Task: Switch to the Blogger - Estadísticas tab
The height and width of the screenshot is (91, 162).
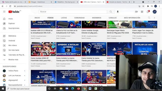Action: point(40,2)
